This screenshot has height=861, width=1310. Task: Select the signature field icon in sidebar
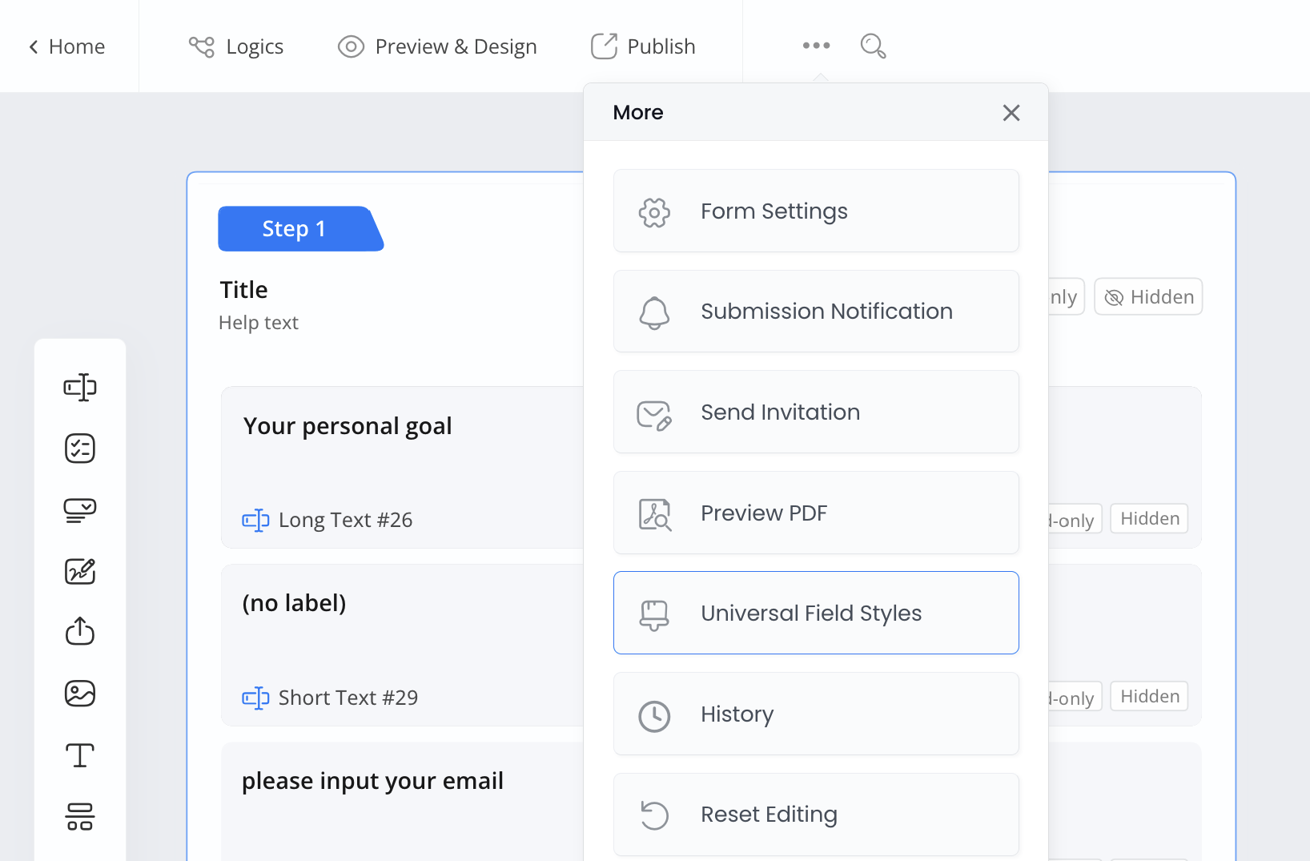coord(80,571)
